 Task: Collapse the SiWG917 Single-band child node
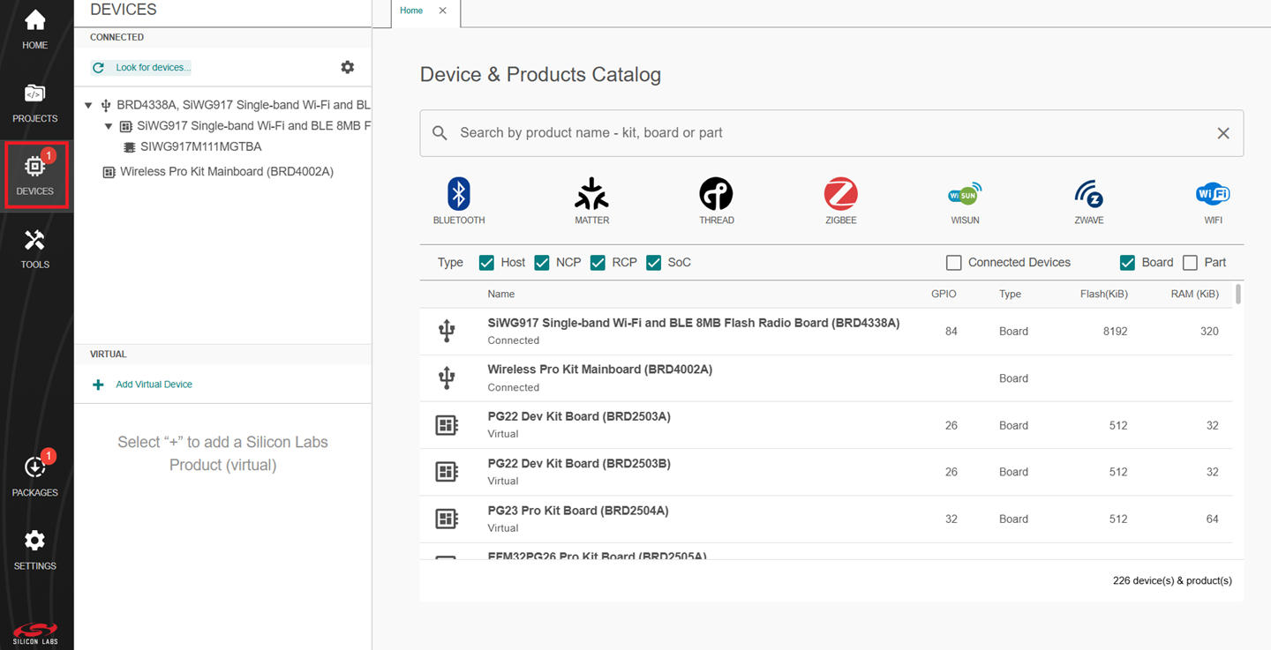[x=109, y=126]
